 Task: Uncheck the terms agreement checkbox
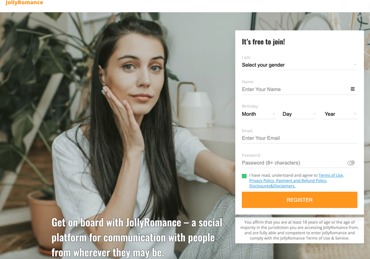tap(244, 176)
